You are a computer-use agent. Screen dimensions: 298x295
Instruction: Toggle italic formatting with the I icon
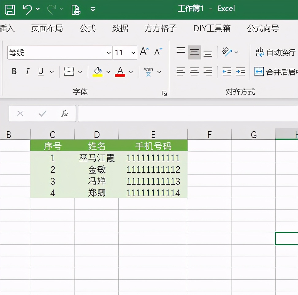(x=27, y=71)
